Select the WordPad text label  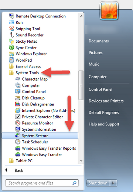24,60
